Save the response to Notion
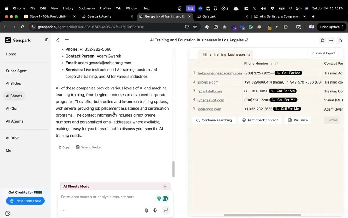Viewport: 348px width, 218px height. click(88, 147)
